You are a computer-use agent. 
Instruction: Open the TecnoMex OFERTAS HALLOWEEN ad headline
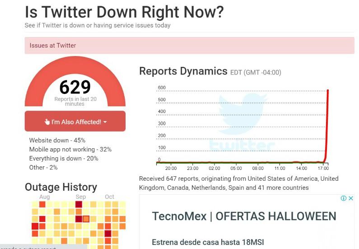coord(244,216)
